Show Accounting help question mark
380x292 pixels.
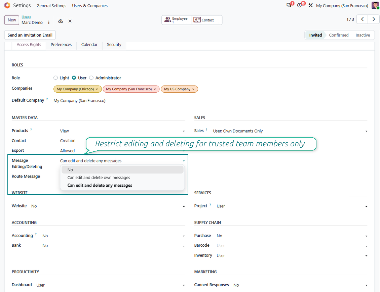click(36, 234)
